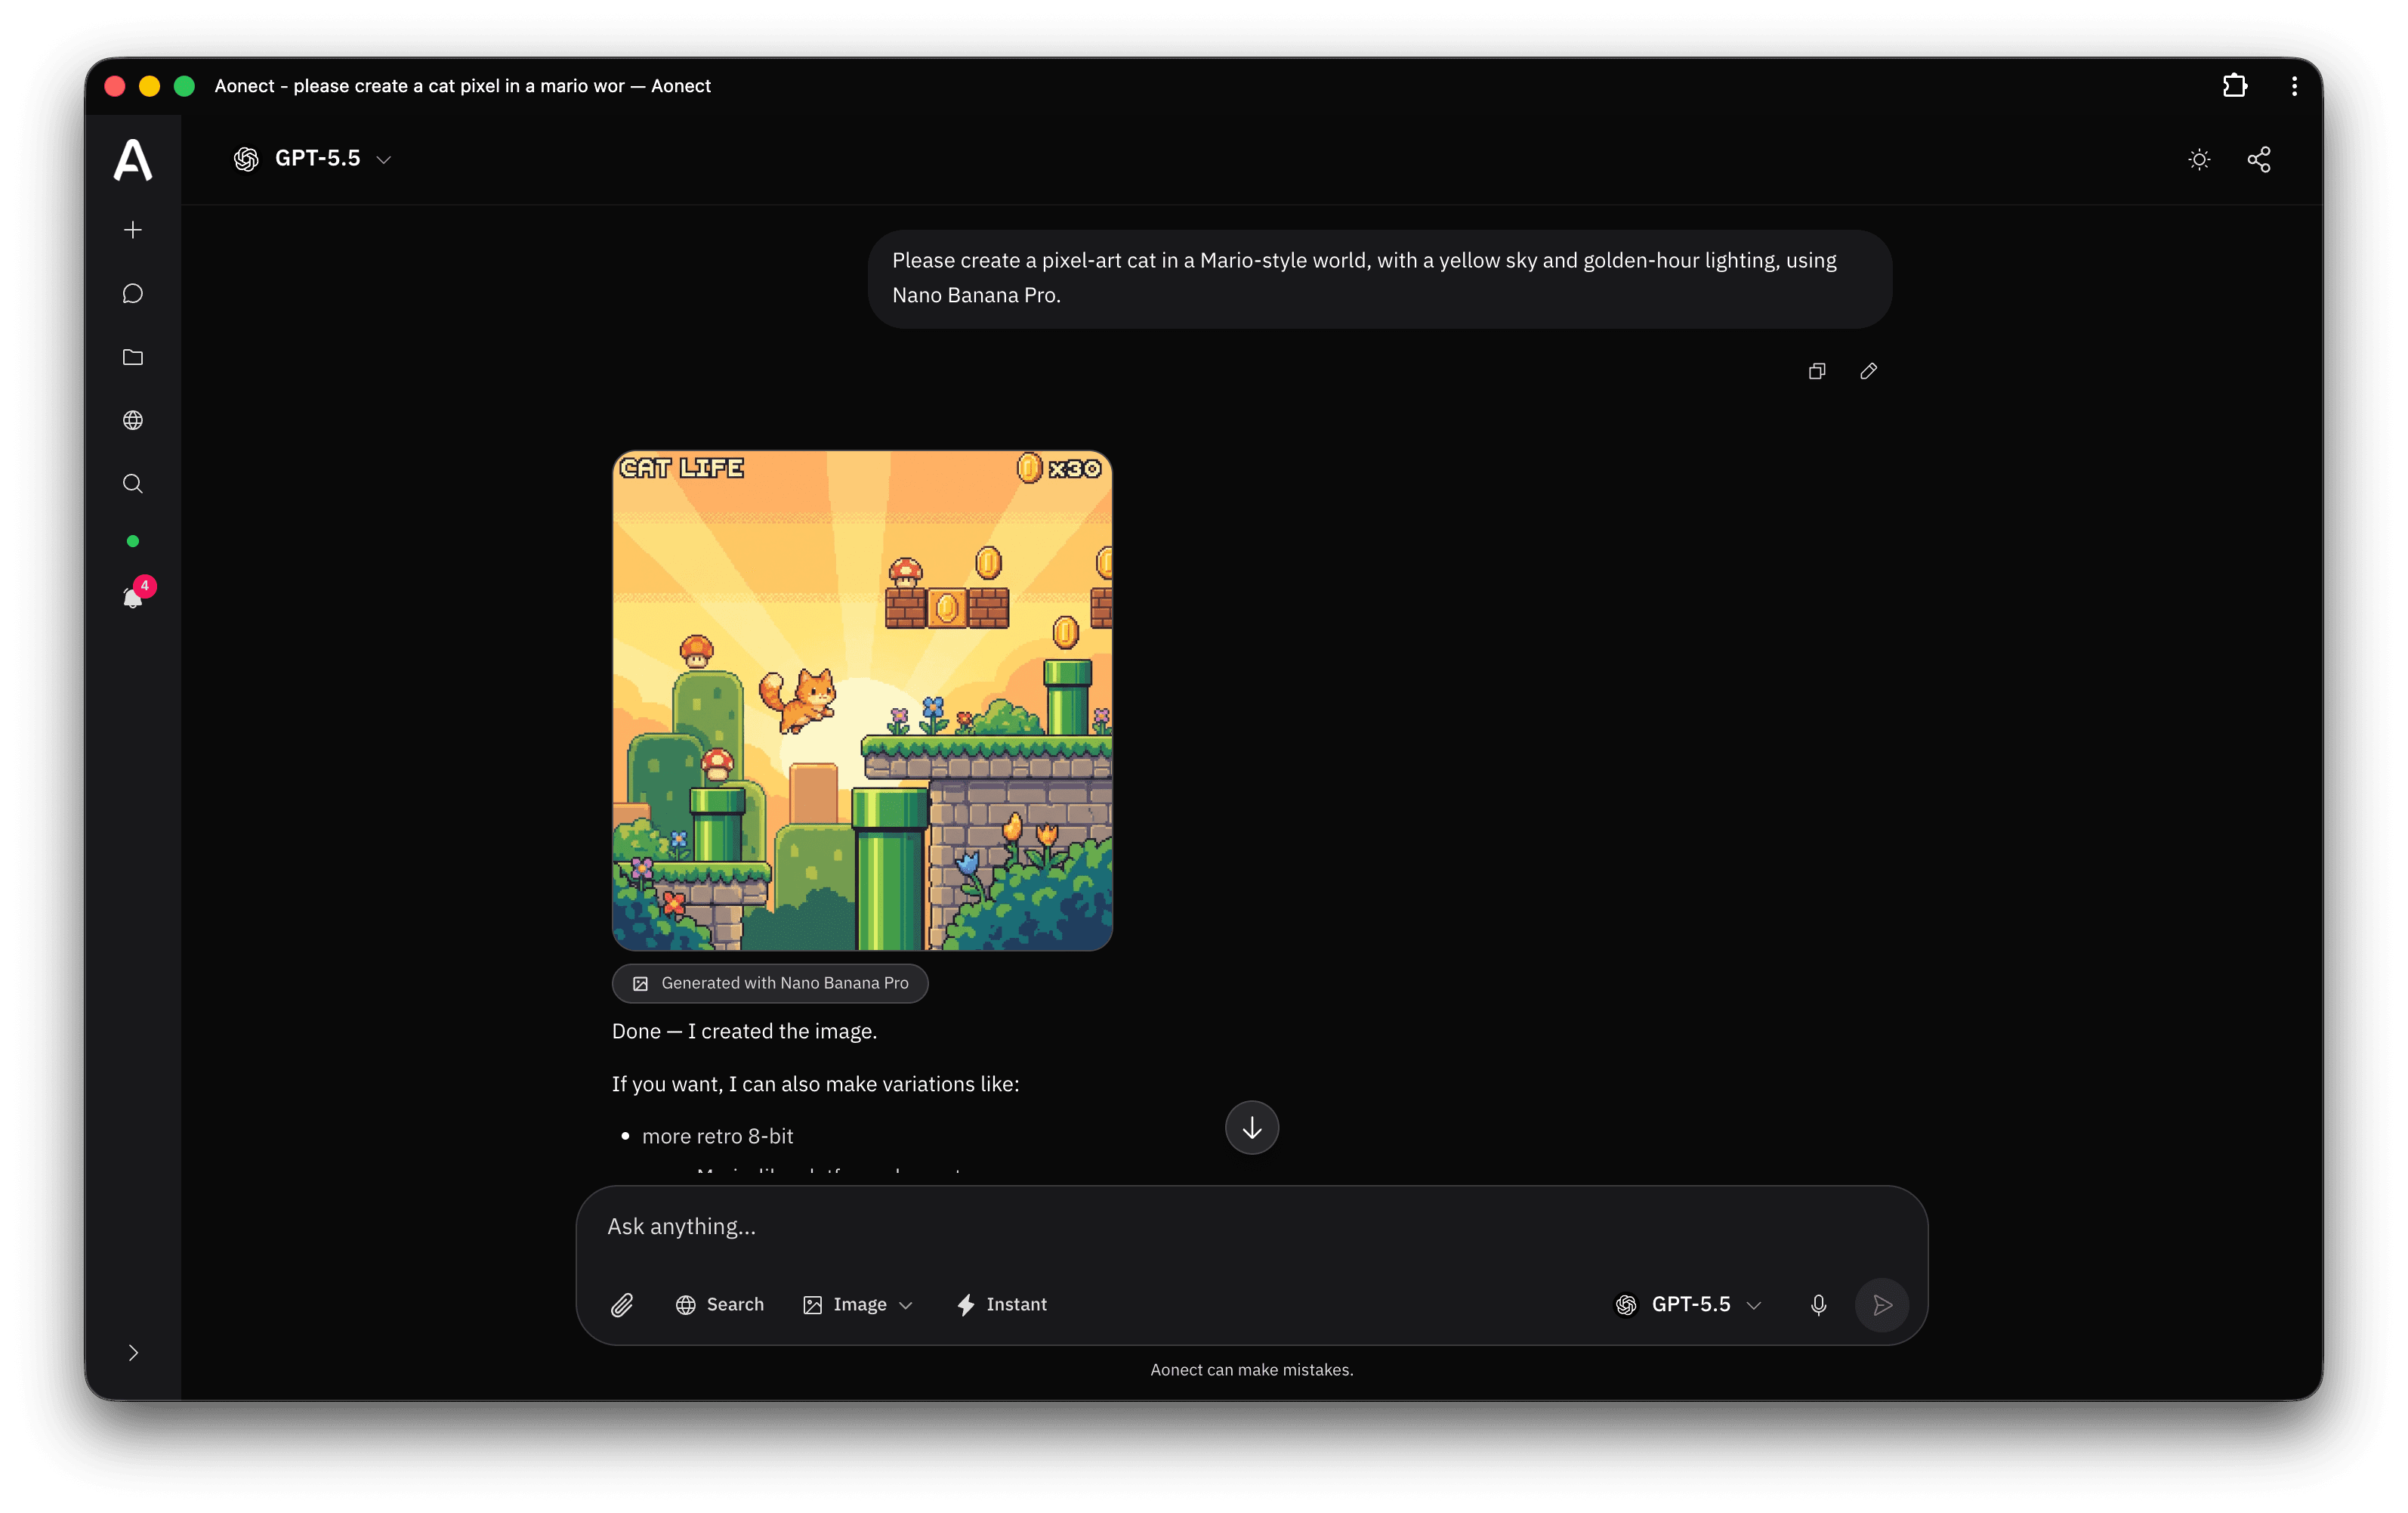Open the globe icon in sidebar
The image size is (2408, 1513).
133,420
